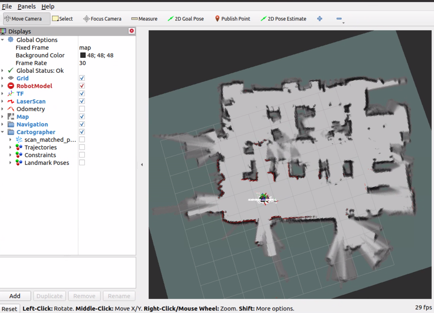The height and width of the screenshot is (313, 434).
Task: Select the 2D Pose Estimate tool
Action: (284, 18)
